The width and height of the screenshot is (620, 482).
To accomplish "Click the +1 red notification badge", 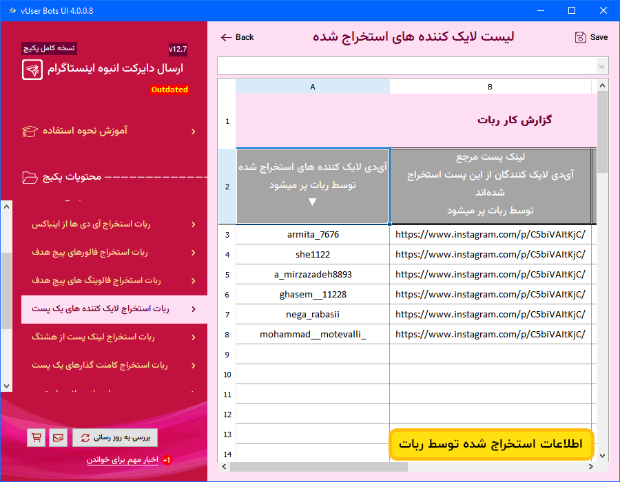I will 167,460.
